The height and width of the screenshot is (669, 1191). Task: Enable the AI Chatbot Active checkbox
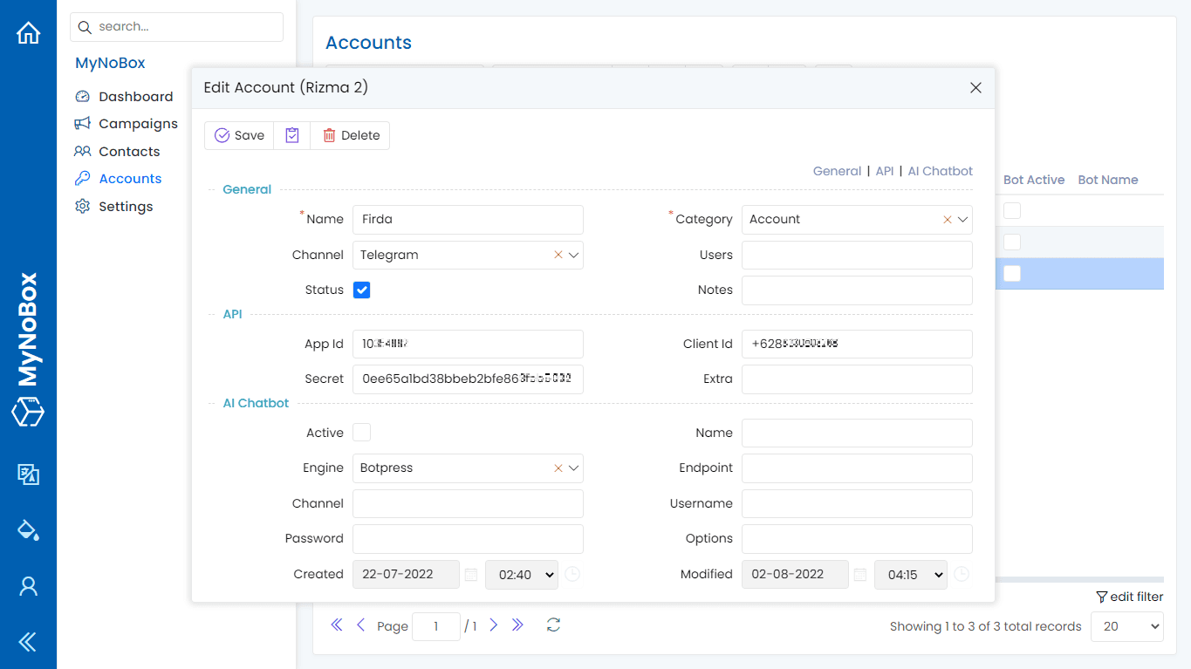(x=361, y=432)
